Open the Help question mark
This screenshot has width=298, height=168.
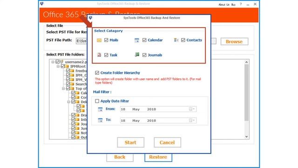(241, 4)
